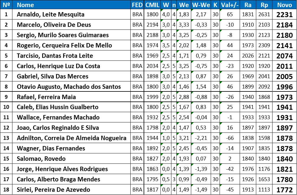Click green marker in last row W-We cell
The height and width of the screenshot is (195, 297).
[192, 186]
